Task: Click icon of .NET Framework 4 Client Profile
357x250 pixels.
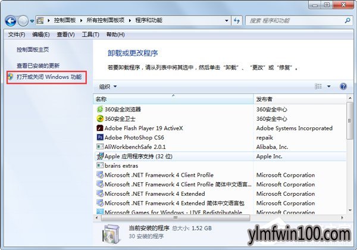Action: coord(100,174)
